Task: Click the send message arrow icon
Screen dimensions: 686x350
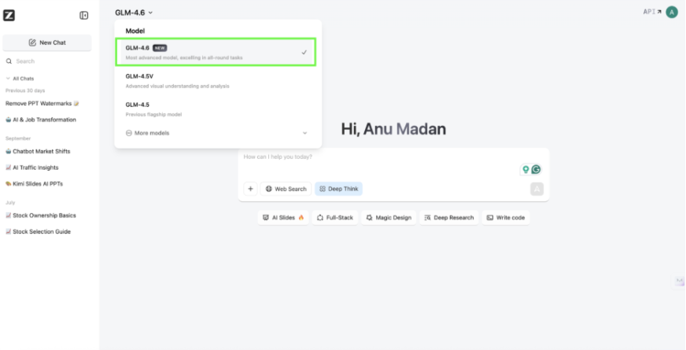Action: pyautogui.click(x=537, y=189)
